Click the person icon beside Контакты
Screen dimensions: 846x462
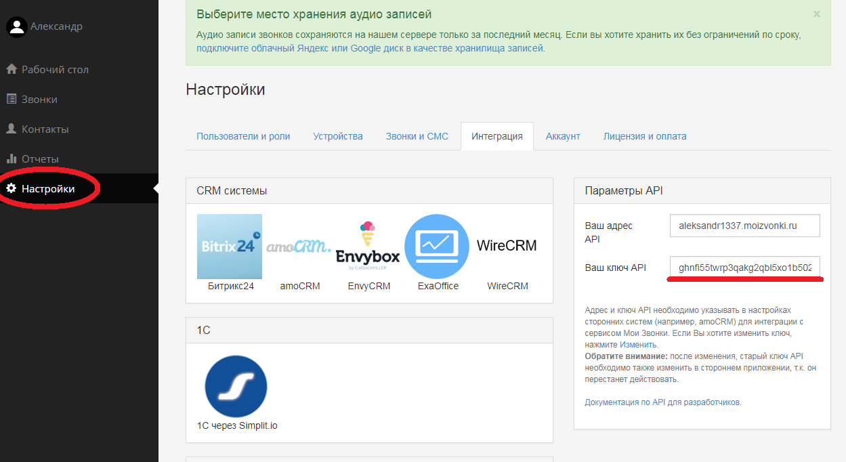point(12,129)
